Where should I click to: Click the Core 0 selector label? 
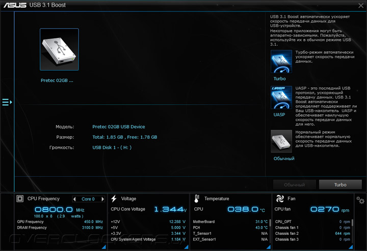click(88, 199)
